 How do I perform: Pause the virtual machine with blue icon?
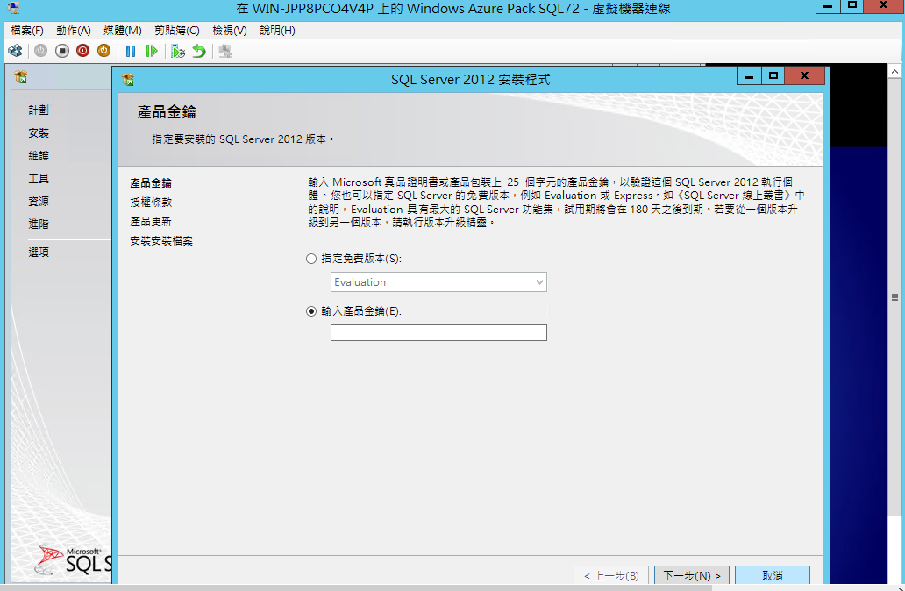click(x=131, y=52)
